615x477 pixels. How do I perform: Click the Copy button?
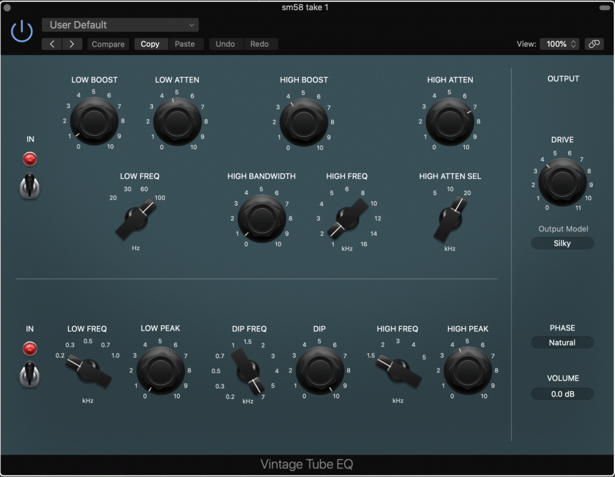pyautogui.click(x=150, y=44)
